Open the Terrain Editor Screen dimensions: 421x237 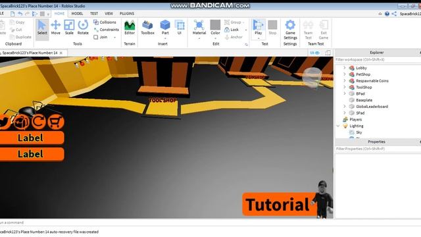point(130,28)
